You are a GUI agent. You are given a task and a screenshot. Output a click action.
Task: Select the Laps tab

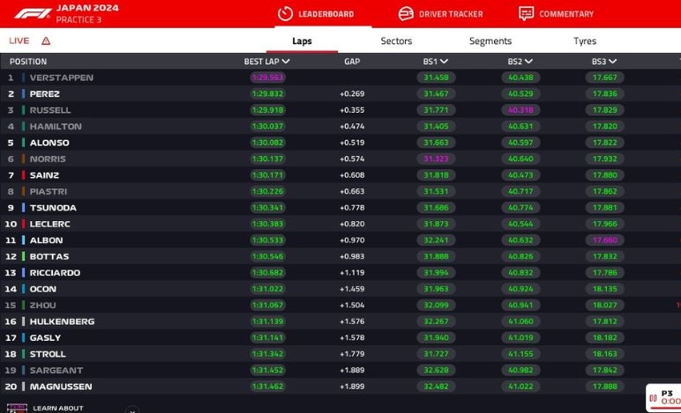pyautogui.click(x=302, y=41)
